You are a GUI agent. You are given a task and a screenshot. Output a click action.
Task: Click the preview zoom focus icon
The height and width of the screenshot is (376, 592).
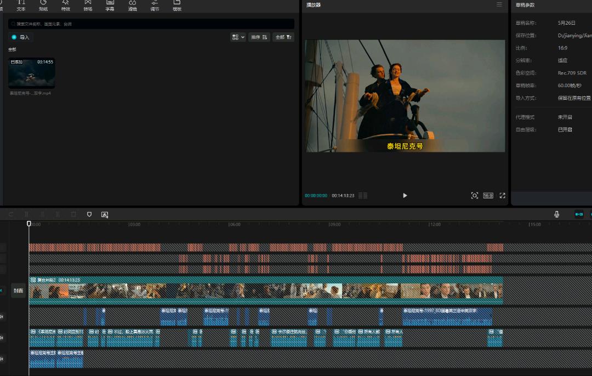(x=475, y=196)
